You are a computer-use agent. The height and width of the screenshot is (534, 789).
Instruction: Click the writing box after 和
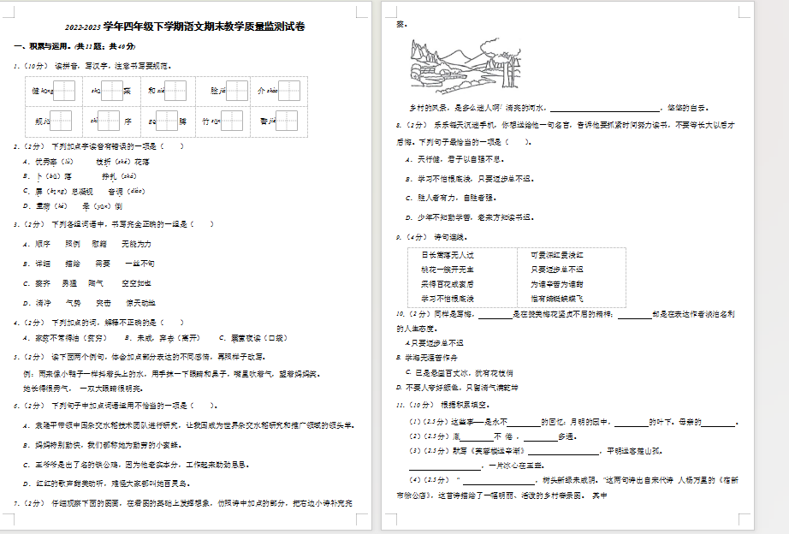[x=175, y=91]
